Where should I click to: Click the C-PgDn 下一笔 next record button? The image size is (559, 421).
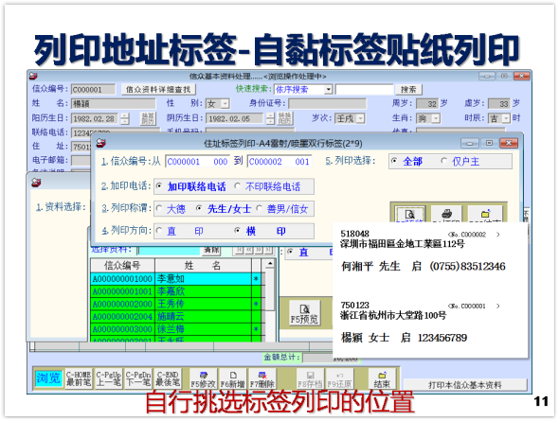click(138, 378)
